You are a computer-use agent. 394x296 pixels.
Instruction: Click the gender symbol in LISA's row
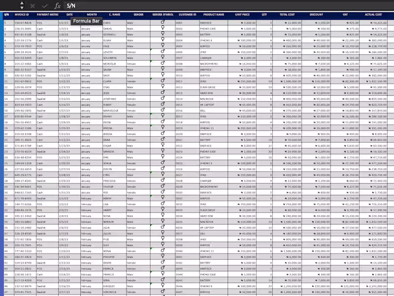tap(163, 203)
